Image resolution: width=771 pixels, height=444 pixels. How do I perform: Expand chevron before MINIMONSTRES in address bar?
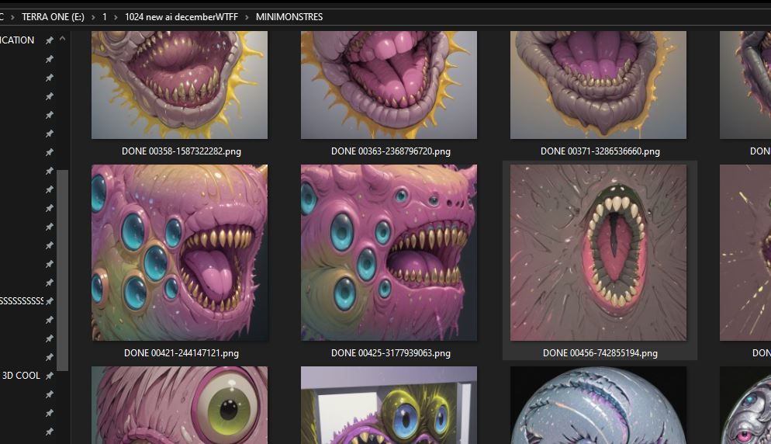tap(247, 17)
